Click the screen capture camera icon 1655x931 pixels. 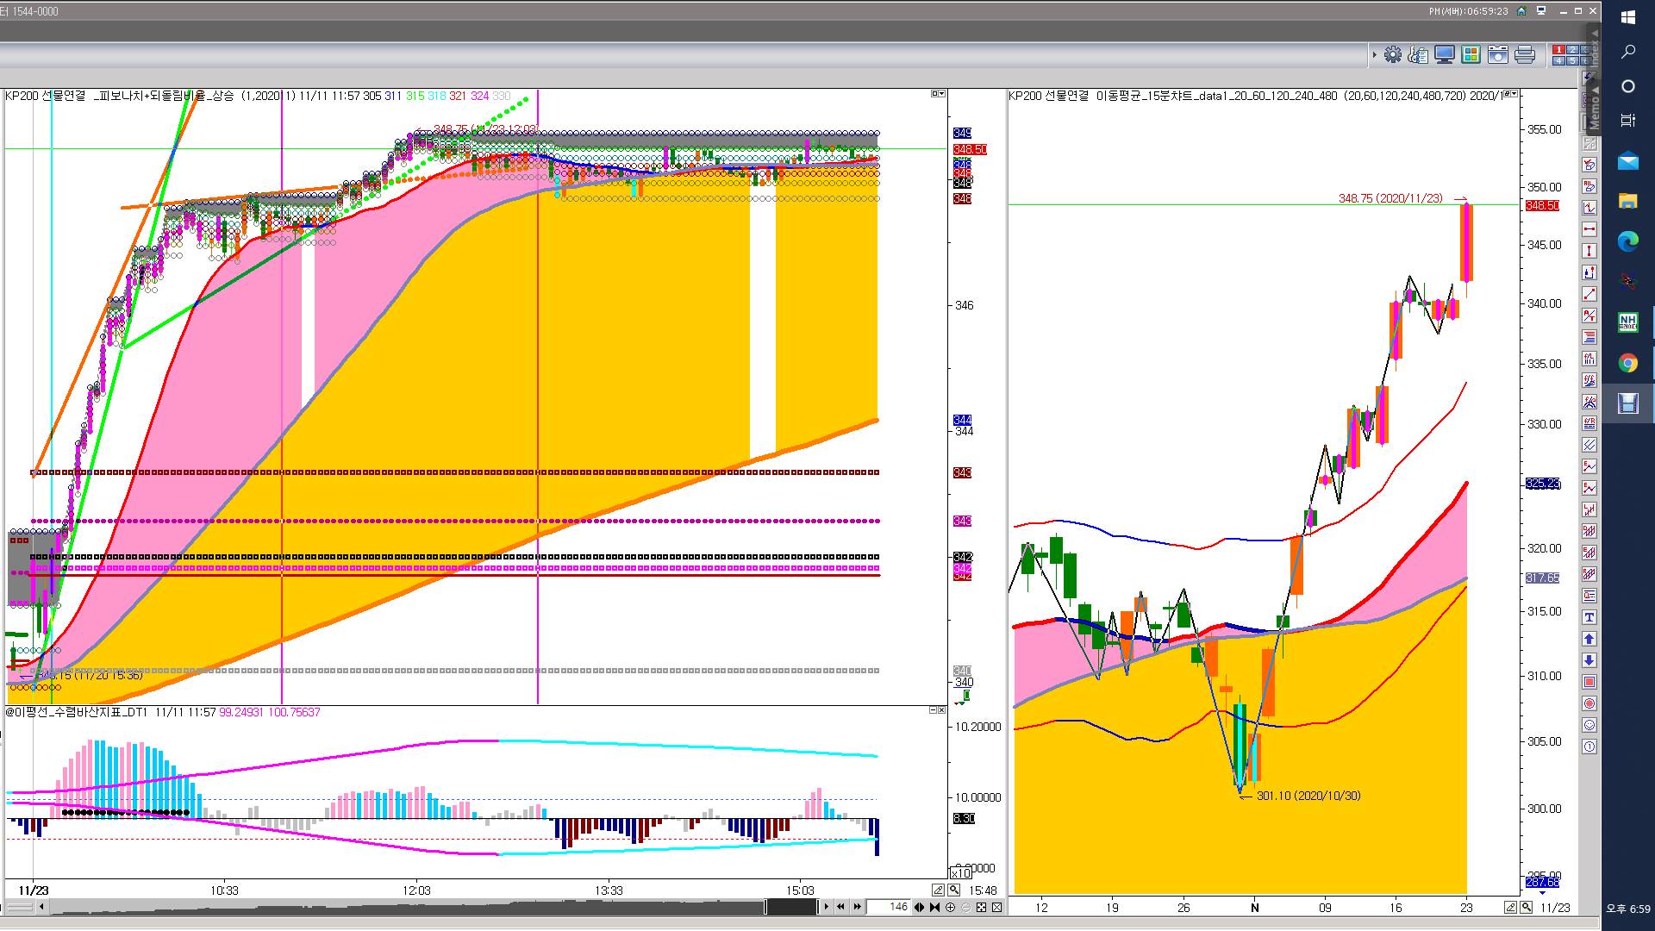click(x=1498, y=54)
